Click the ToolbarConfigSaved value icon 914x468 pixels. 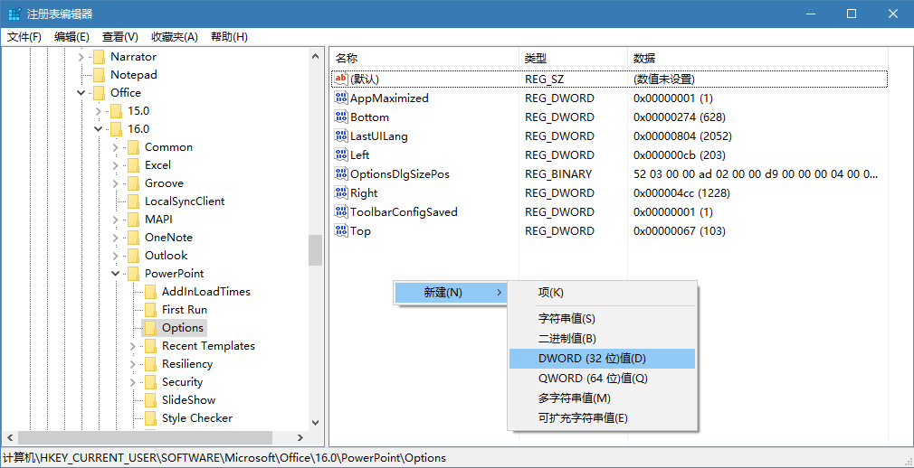(x=341, y=211)
